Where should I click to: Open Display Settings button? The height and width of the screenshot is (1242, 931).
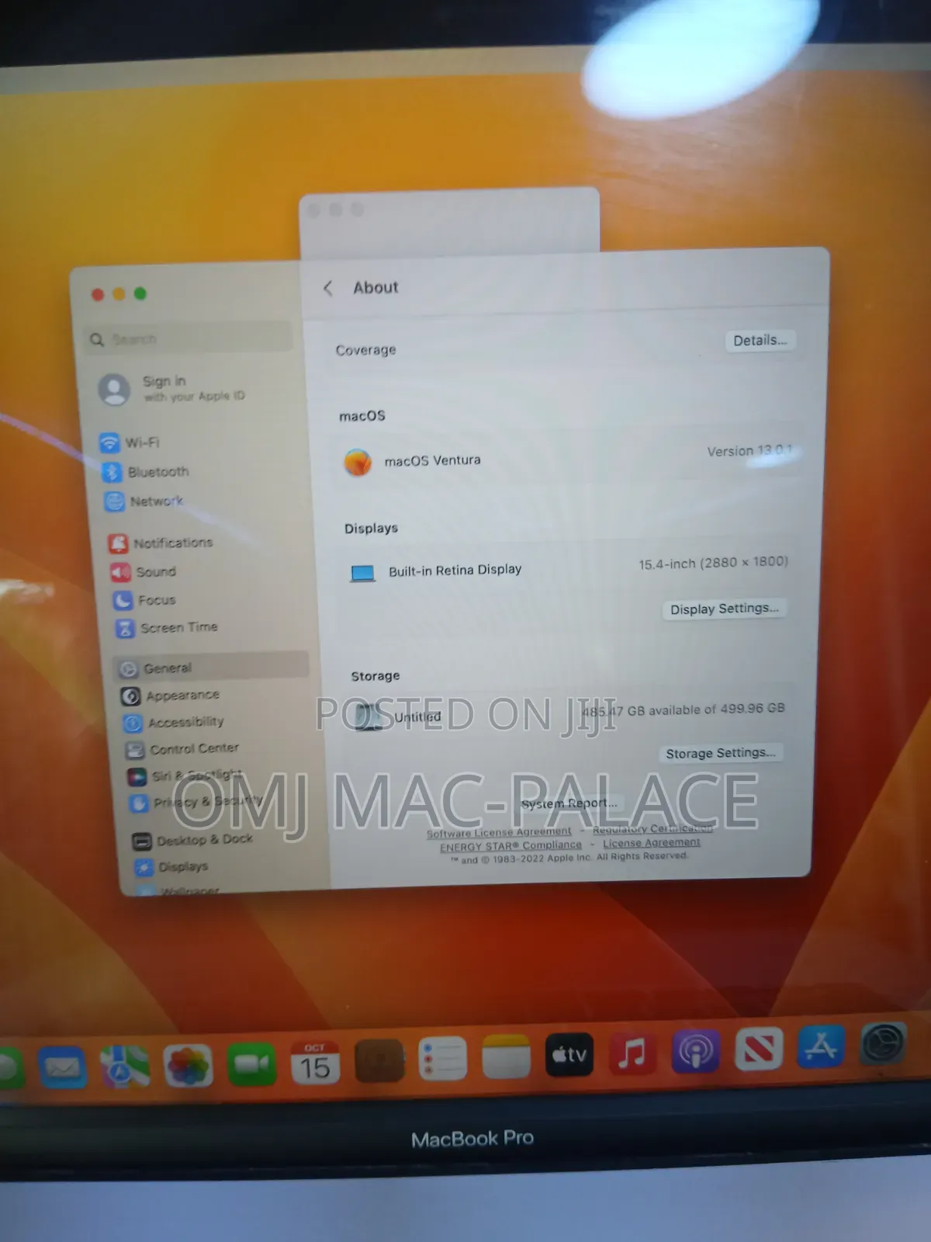pyautogui.click(x=724, y=609)
